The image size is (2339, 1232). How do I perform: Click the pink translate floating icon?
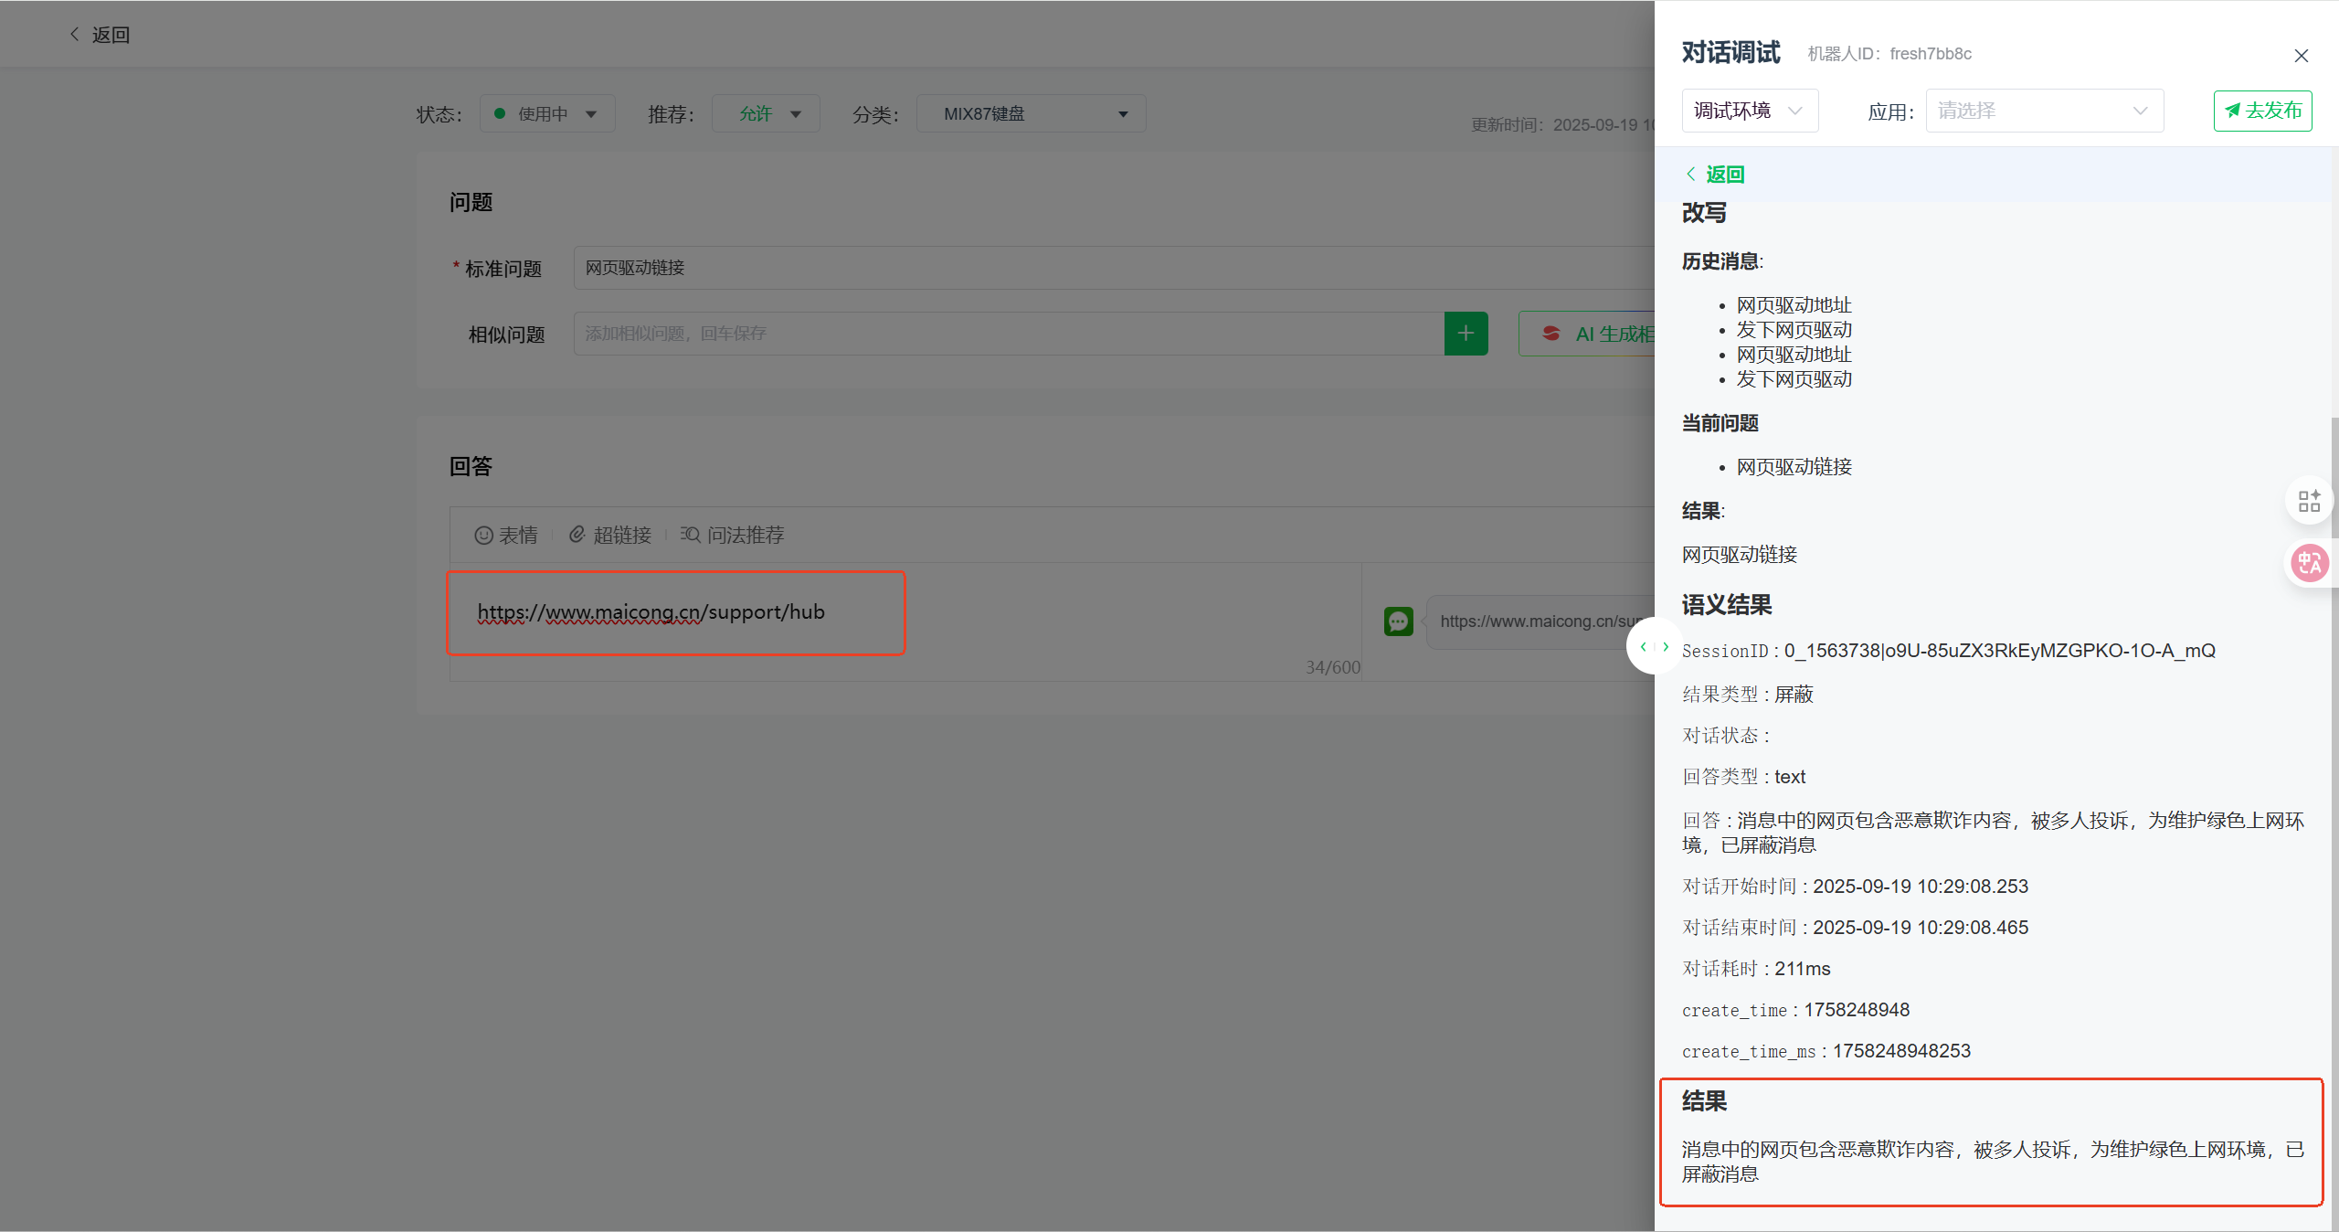(x=2309, y=563)
